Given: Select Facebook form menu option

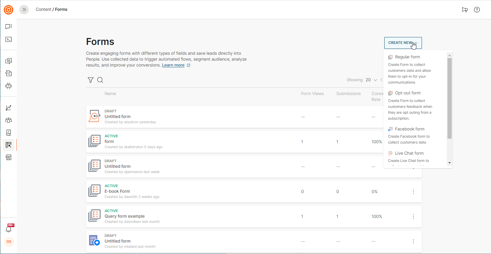Looking at the screenshot, I should pyautogui.click(x=409, y=129).
